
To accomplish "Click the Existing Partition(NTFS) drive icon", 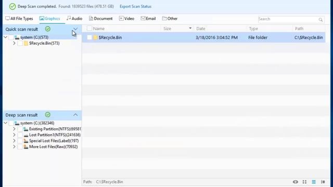I will pyautogui.click(x=26, y=129).
